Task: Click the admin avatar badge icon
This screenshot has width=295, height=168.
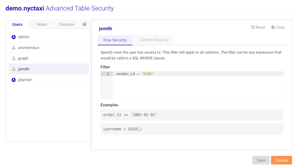Action: tap(13, 37)
